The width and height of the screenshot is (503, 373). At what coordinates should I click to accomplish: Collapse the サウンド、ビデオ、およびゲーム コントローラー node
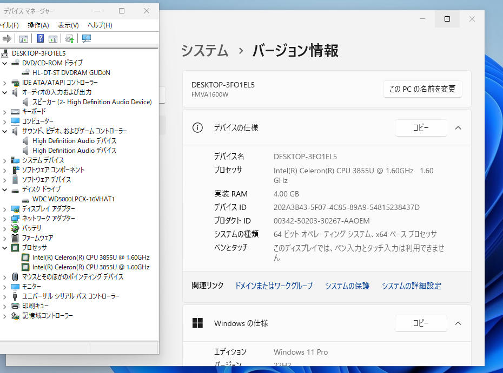[5, 131]
